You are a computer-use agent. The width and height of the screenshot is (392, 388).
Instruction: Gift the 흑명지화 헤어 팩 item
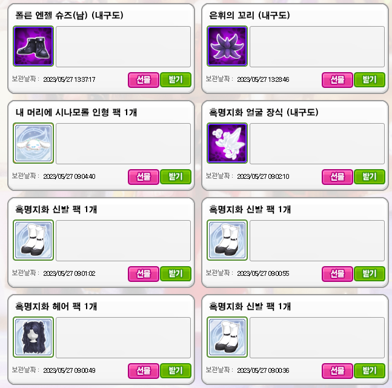[144, 371]
